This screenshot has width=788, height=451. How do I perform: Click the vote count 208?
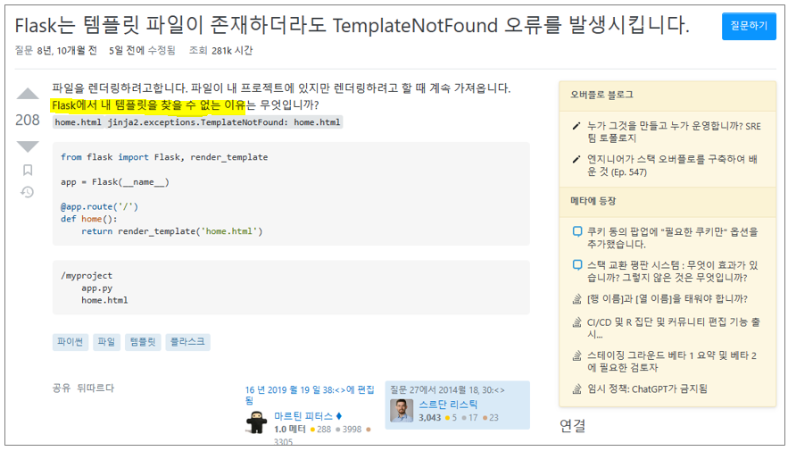coord(27,121)
